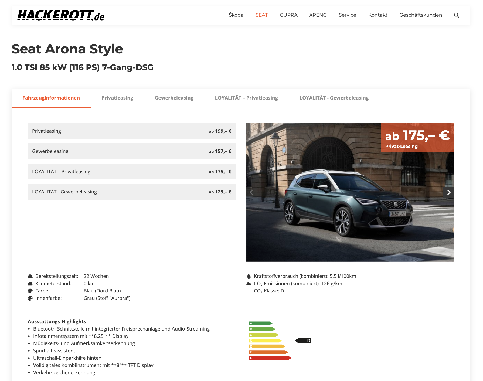Show previous car image with left arrow

251,192
